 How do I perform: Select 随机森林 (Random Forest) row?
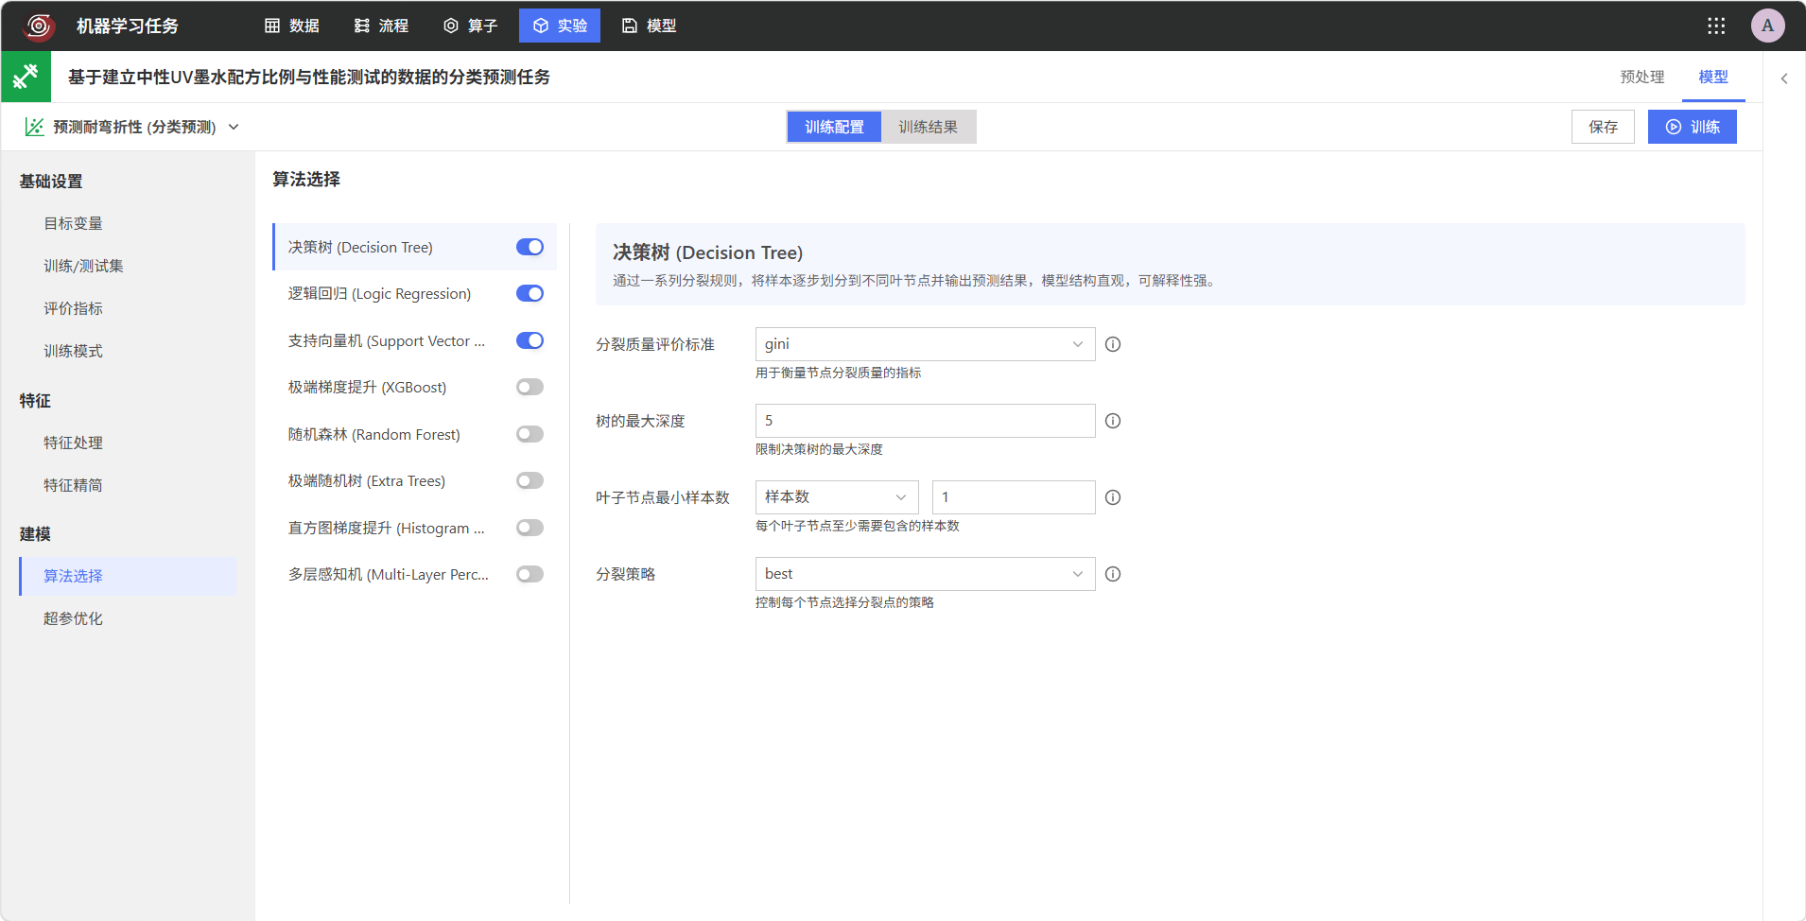(414, 434)
